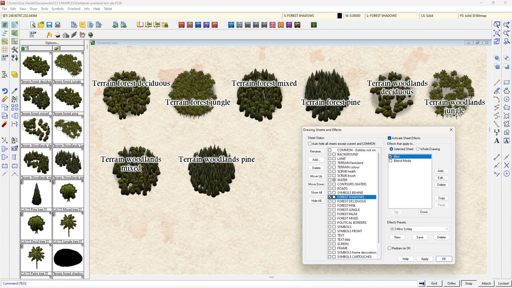Click the New file icon
The height and width of the screenshot is (288, 512).
coord(33,25)
